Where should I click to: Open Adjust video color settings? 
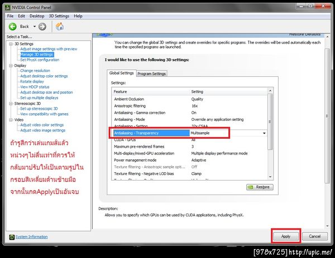[x=42, y=125]
